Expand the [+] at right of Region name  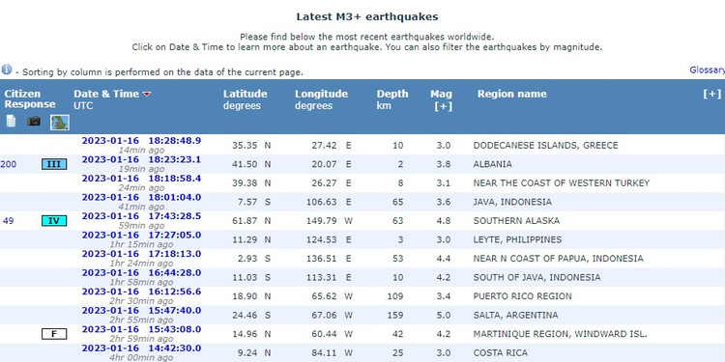point(711,95)
